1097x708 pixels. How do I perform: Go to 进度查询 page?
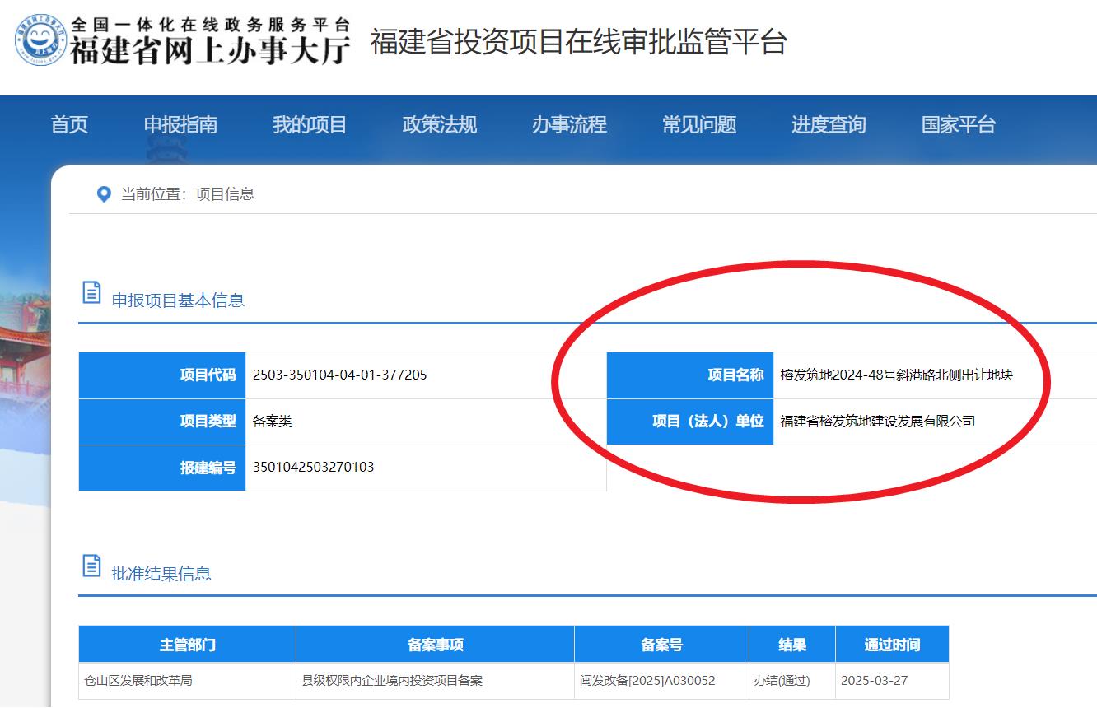(x=829, y=125)
